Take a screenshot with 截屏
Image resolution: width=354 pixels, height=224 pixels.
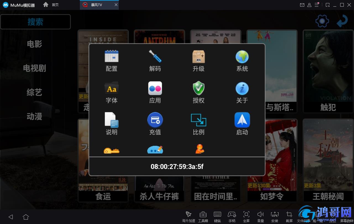[289, 217]
